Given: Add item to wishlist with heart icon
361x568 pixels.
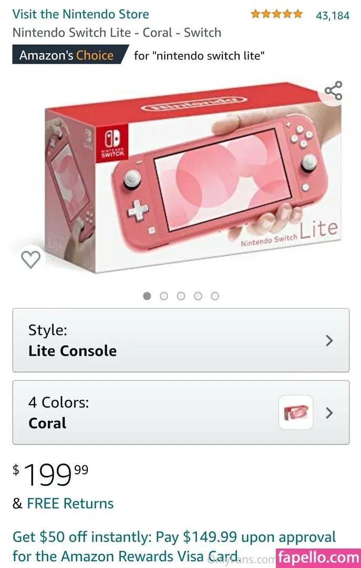Looking at the screenshot, I should click(31, 260).
